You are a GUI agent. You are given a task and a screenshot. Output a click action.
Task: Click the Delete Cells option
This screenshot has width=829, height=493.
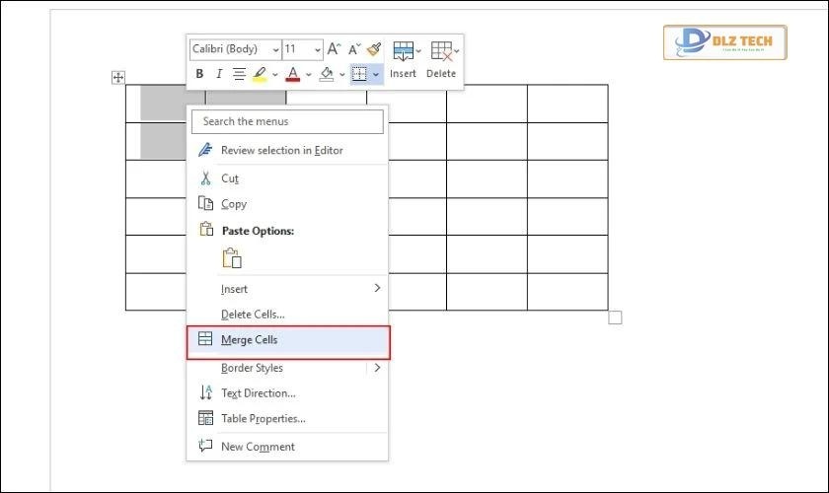[x=253, y=315]
